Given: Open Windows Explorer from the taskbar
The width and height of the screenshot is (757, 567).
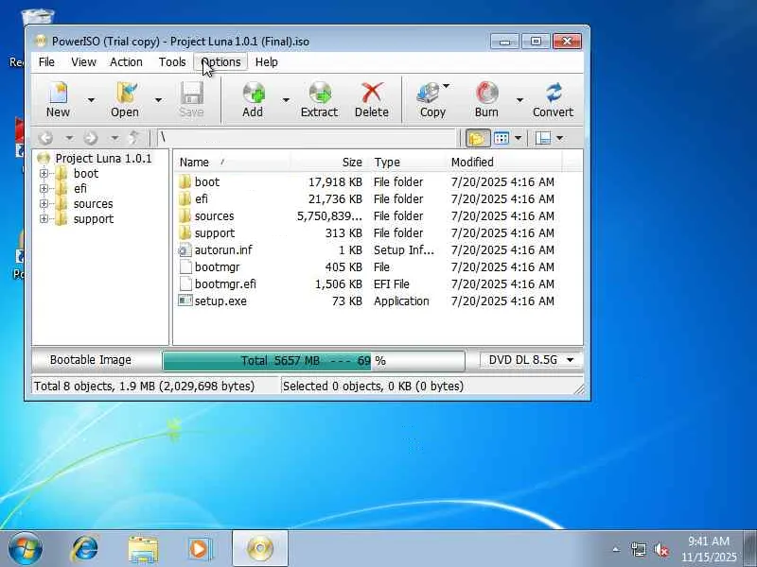Looking at the screenshot, I should [x=144, y=549].
